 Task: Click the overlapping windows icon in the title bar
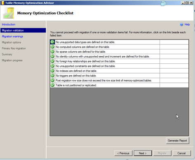click(x=163, y=3)
